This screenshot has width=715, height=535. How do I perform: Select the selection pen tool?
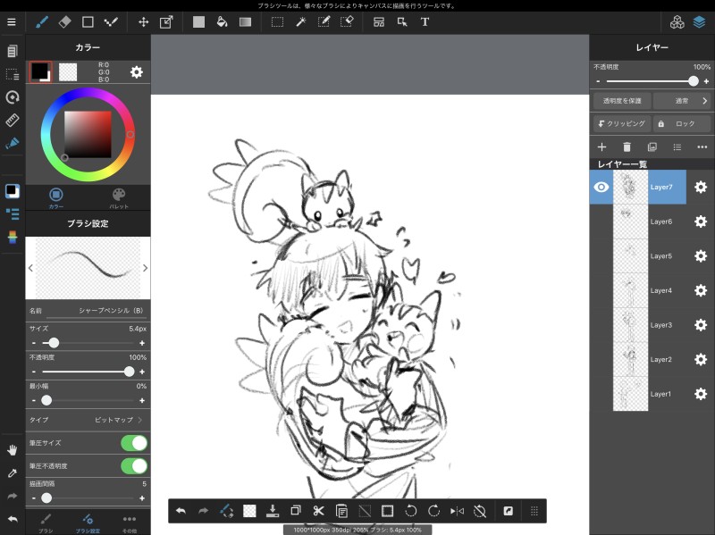tap(324, 21)
